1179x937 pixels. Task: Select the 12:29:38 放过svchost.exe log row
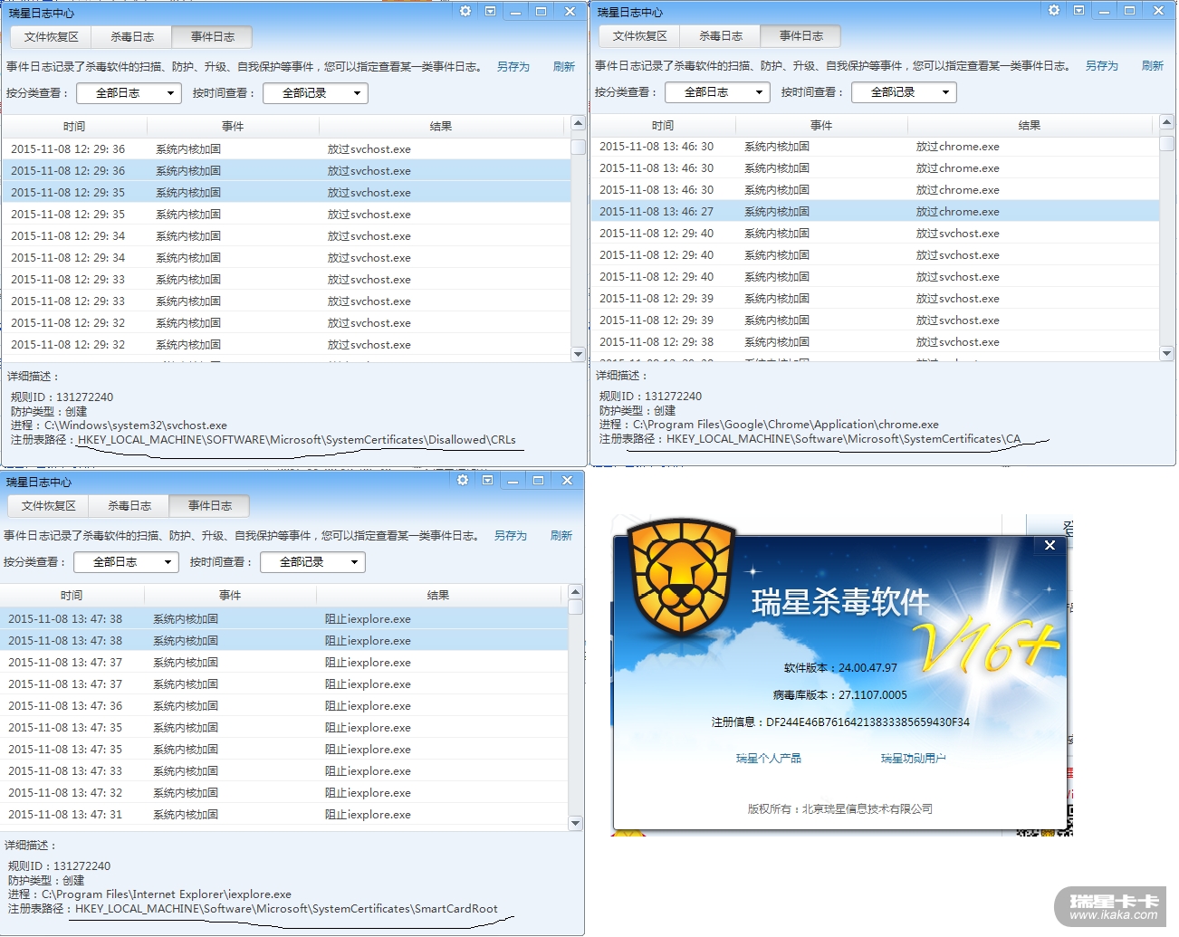coord(875,342)
